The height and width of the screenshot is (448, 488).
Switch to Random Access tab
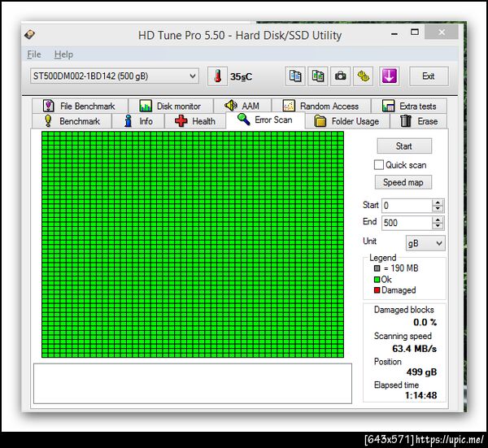coord(321,106)
